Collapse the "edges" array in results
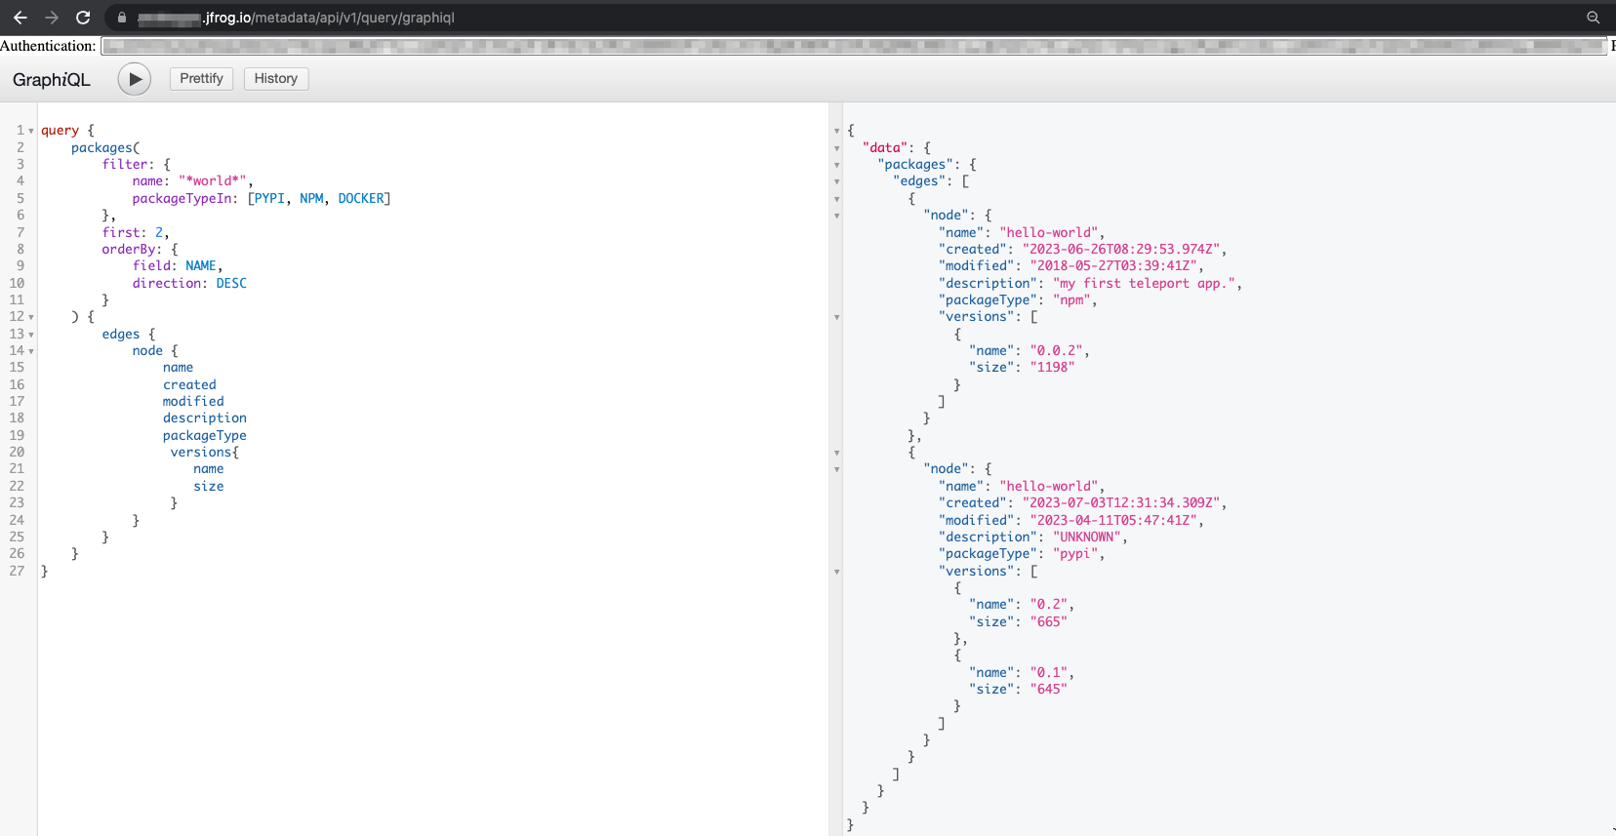 click(836, 181)
